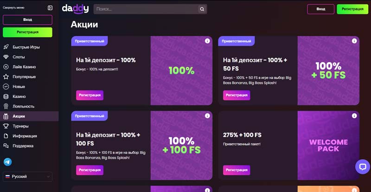Image resolution: width=371 pixels, height=192 pixels.
Task: Go to Слоты in sidebar
Action: tap(19, 57)
